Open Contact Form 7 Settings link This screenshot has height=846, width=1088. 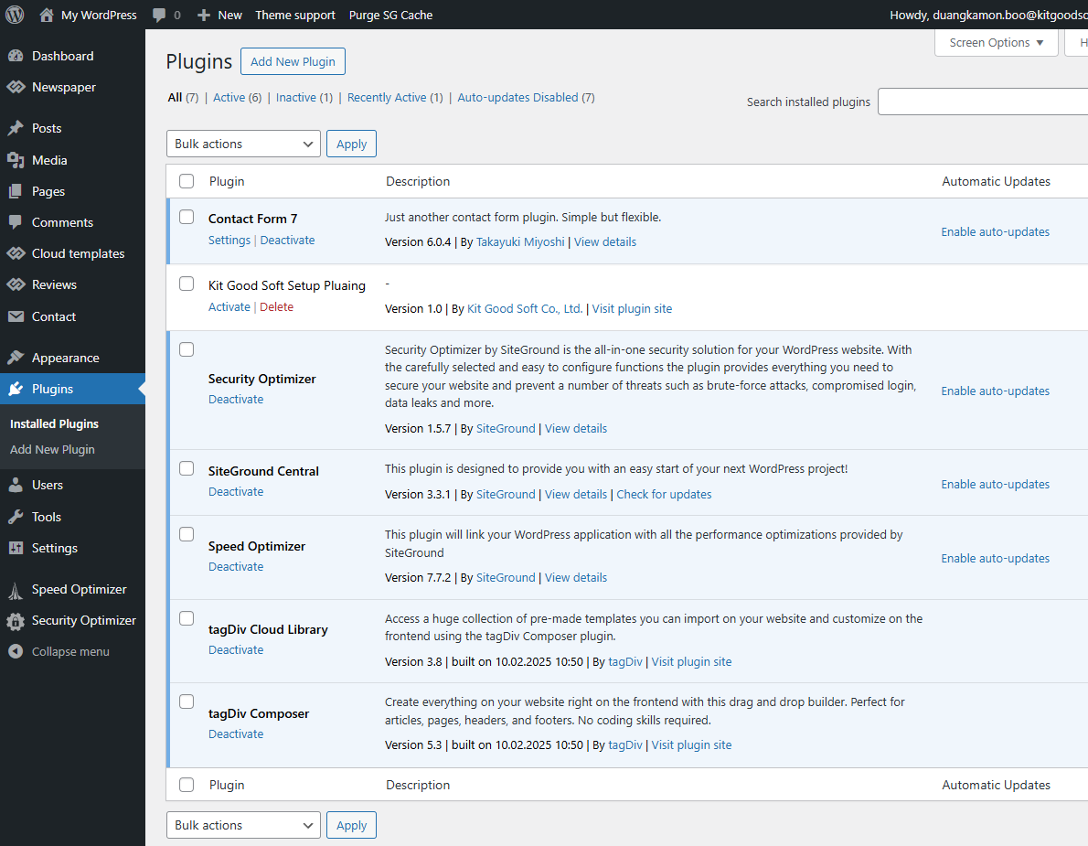coord(229,241)
